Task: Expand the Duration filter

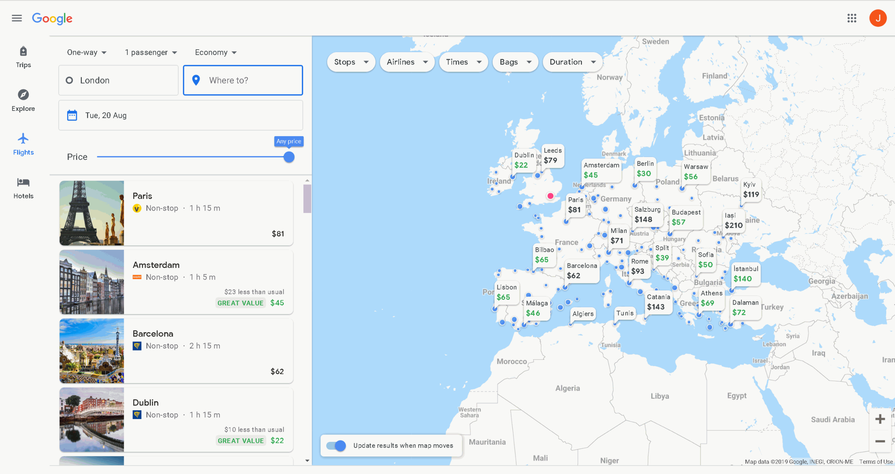Action: tap(572, 62)
